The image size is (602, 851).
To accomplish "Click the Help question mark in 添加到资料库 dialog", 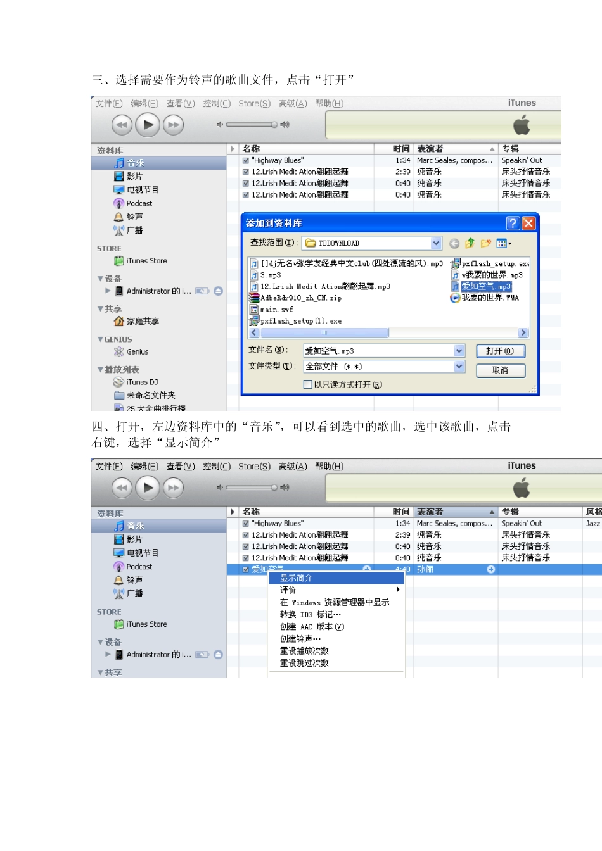I will tap(513, 223).
